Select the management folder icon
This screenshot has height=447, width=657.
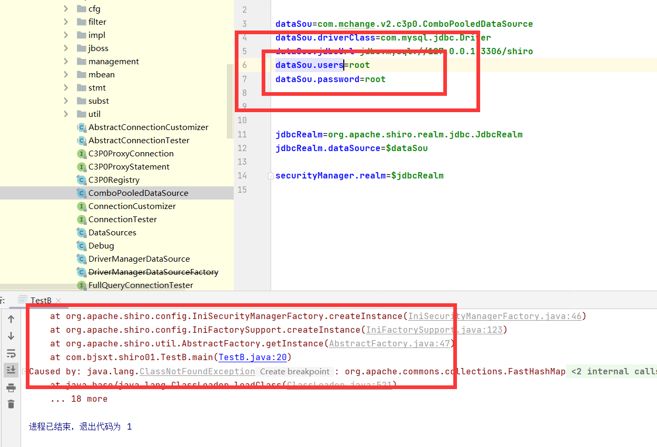click(x=81, y=61)
